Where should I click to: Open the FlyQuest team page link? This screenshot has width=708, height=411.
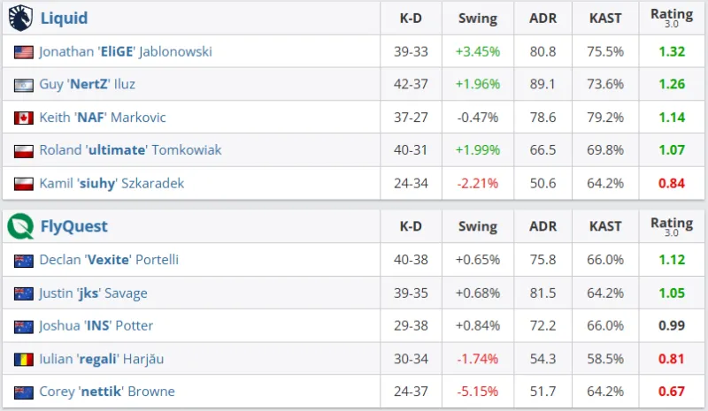pyautogui.click(x=74, y=226)
